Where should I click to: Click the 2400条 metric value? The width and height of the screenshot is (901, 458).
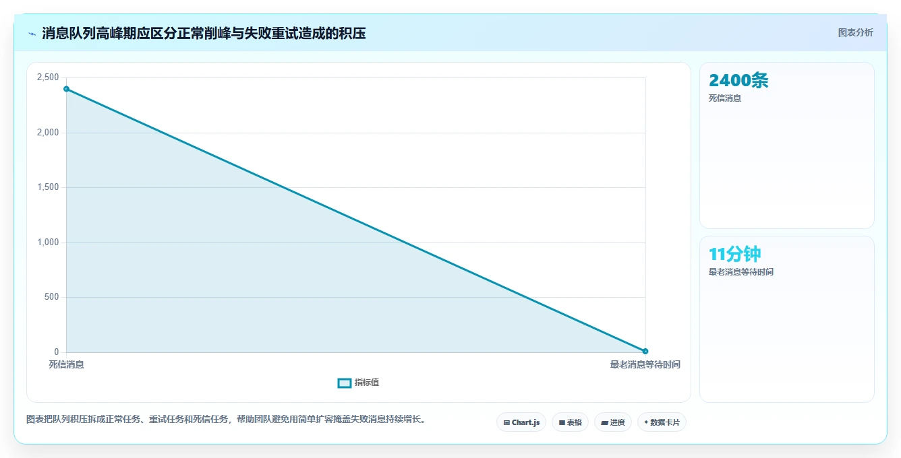[738, 81]
